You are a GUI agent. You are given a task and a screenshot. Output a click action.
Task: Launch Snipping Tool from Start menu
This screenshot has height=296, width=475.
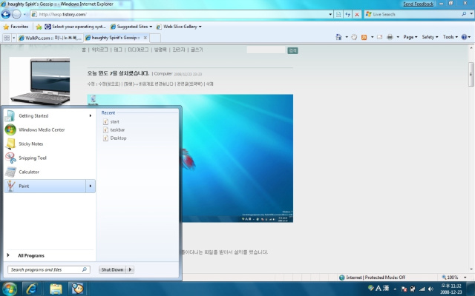click(x=50, y=158)
